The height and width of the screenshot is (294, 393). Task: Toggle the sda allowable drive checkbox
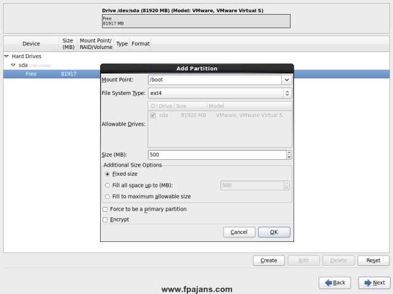tap(153, 115)
